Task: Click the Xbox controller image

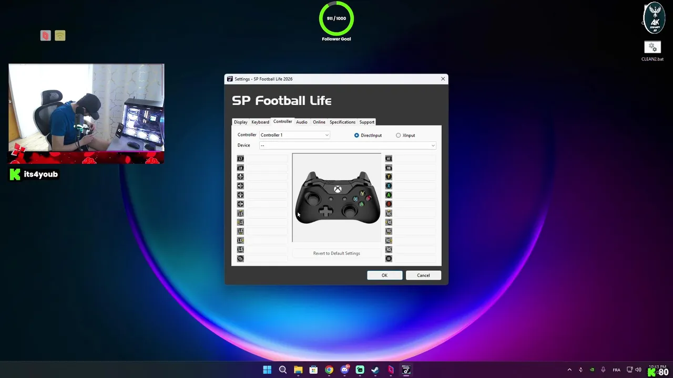Action: click(336, 197)
